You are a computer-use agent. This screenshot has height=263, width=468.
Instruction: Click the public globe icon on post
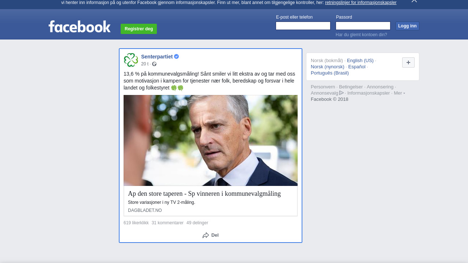tap(154, 64)
